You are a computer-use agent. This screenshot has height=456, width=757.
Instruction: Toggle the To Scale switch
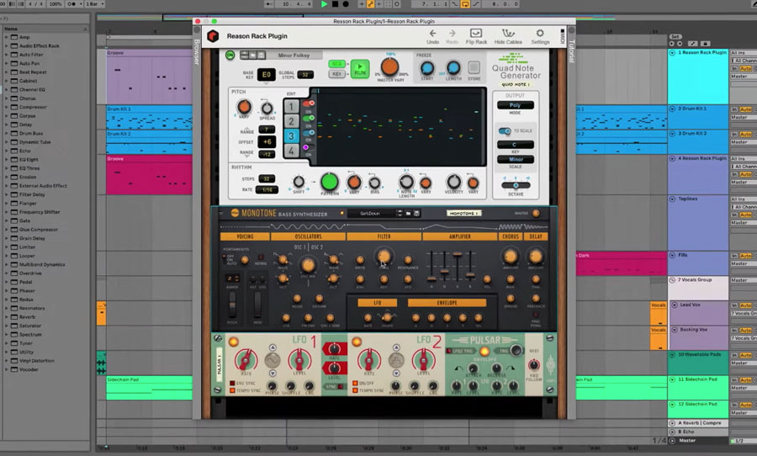coord(505,131)
